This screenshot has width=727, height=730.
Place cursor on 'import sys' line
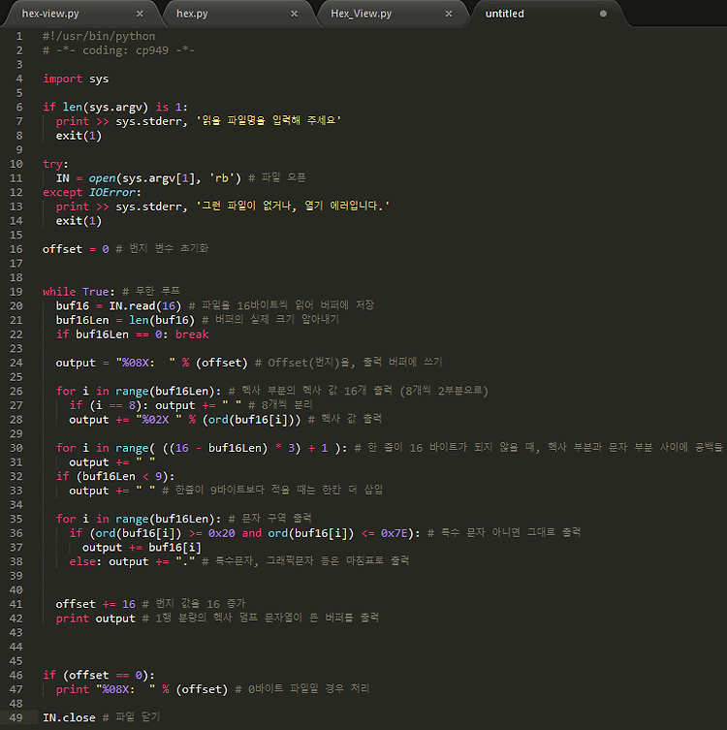click(76, 79)
